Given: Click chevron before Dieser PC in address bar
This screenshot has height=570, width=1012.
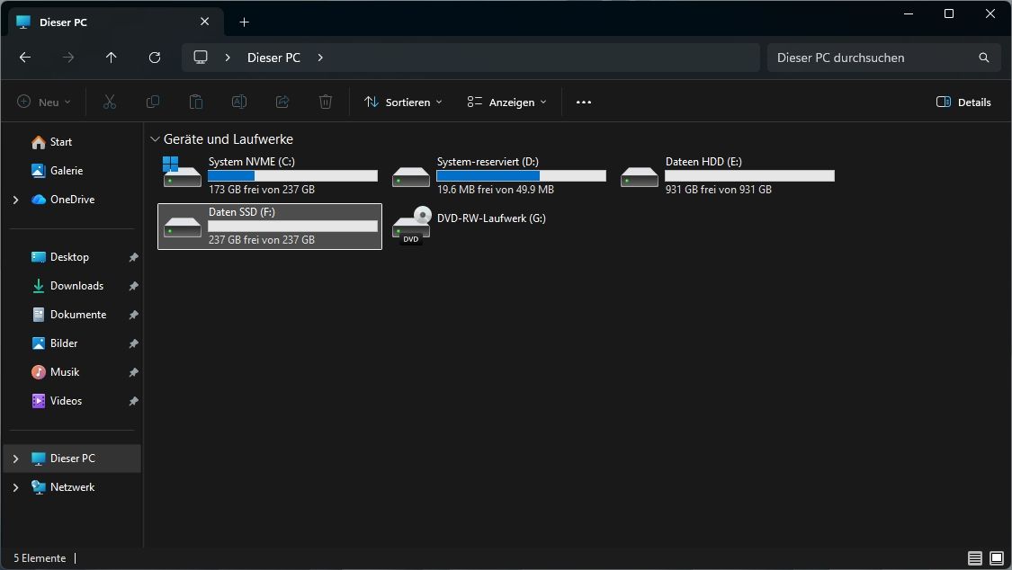Looking at the screenshot, I should point(228,58).
